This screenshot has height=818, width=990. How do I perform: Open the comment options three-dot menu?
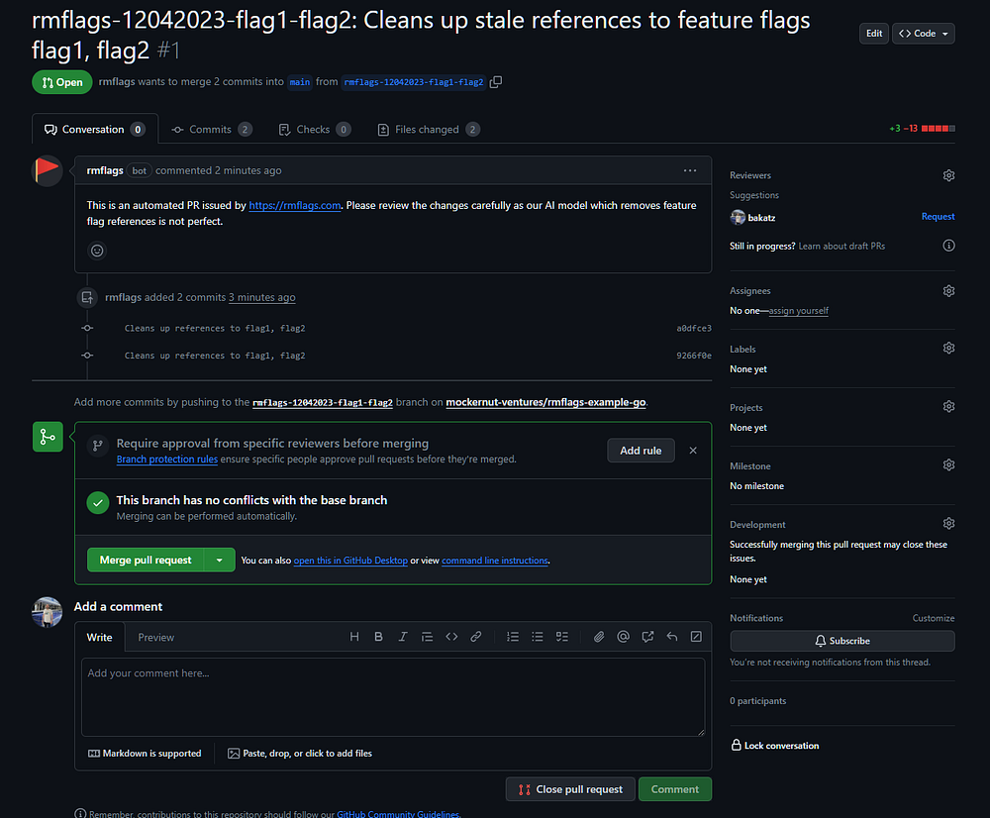tap(689, 170)
